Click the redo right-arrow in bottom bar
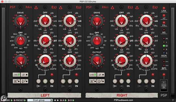 click(58, 100)
